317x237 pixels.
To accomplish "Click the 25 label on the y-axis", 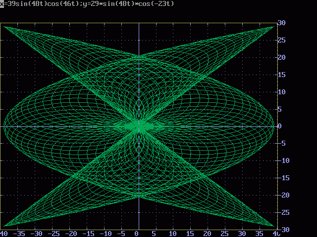I will click(281, 40).
